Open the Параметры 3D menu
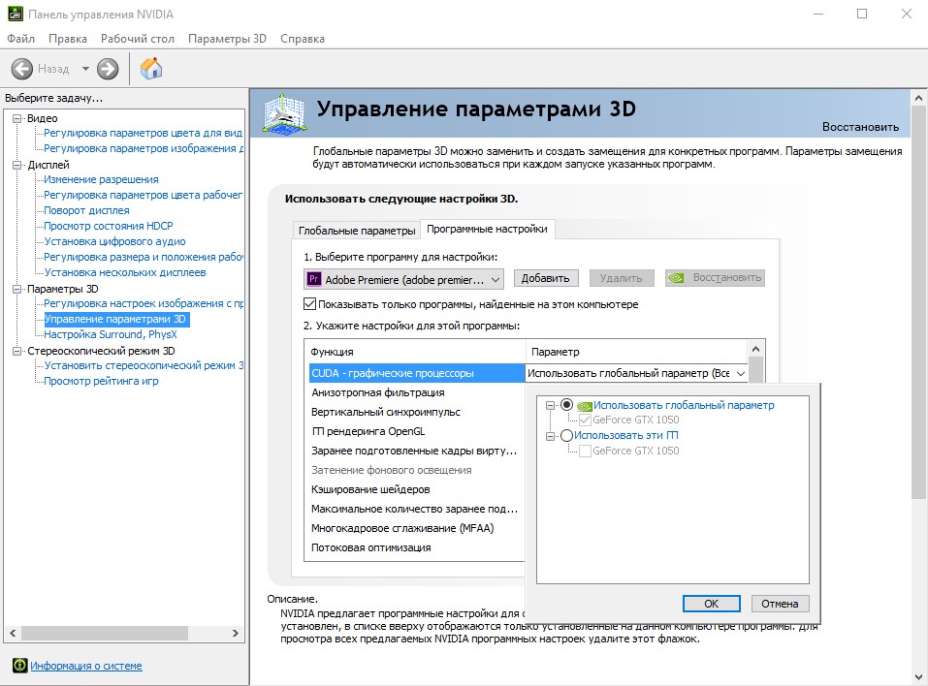This screenshot has height=686, width=928. point(227,39)
